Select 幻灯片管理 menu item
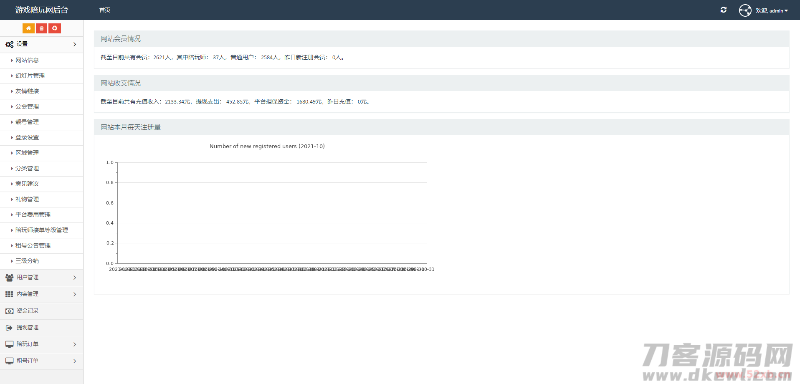The width and height of the screenshot is (800, 384). [x=30, y=76]
